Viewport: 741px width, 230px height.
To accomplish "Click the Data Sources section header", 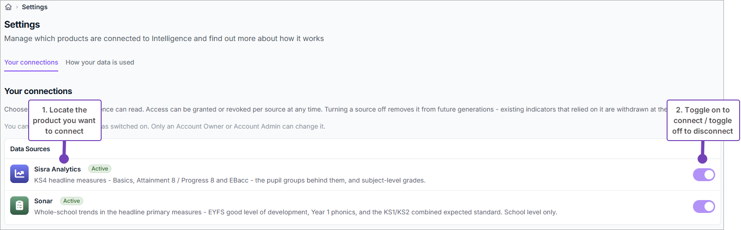I will [x=30, y=149].
